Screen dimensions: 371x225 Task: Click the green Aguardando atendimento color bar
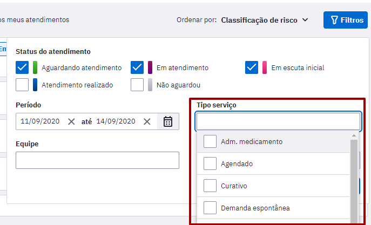pyautogui.click(x=35, y=67)
